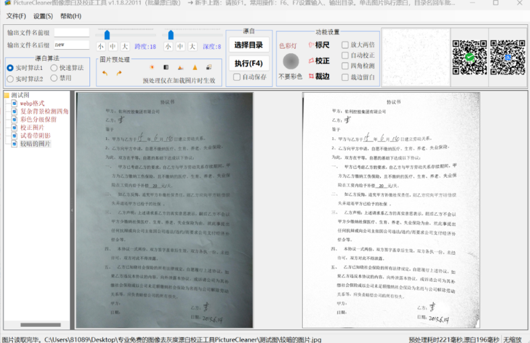This screenshot has width=530, height=343.
Task: Click the 深度 slider handle
Action: point(171,35)
